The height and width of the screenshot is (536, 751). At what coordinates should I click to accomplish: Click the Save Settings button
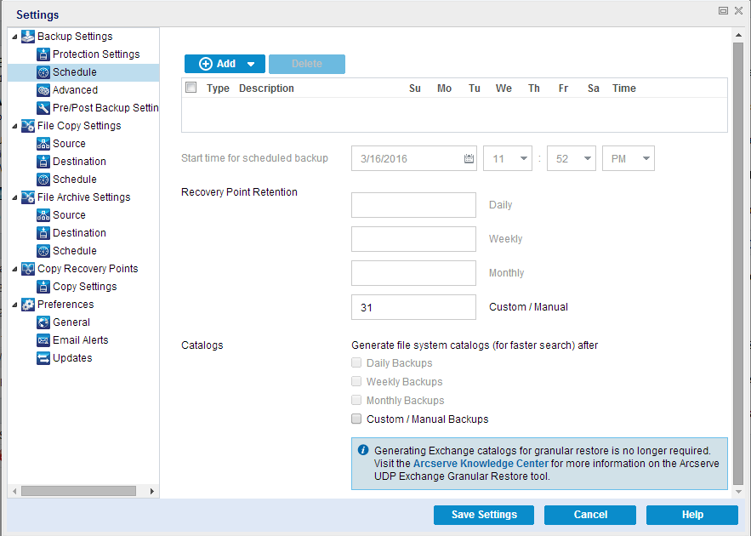484,515
